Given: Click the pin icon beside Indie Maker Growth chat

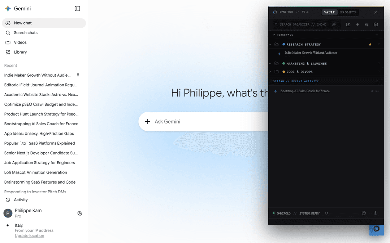Looking at the screenshot, I should [78, 75].
